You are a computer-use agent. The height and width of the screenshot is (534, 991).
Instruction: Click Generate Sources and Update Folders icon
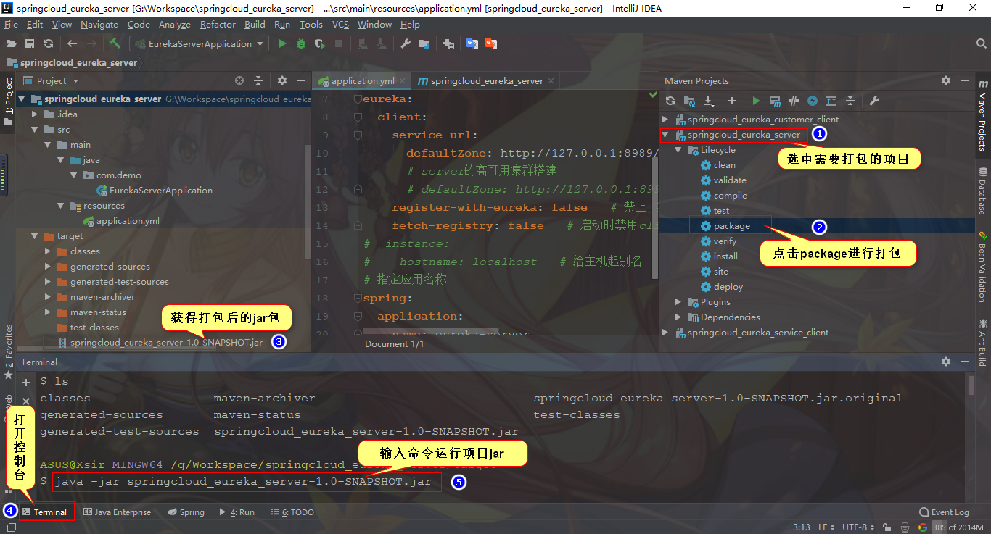pos(689,101)
